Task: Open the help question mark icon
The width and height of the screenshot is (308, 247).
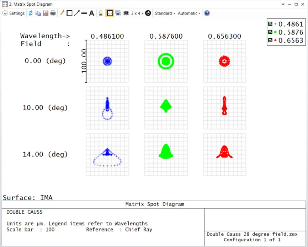Action: pos(207,13)
